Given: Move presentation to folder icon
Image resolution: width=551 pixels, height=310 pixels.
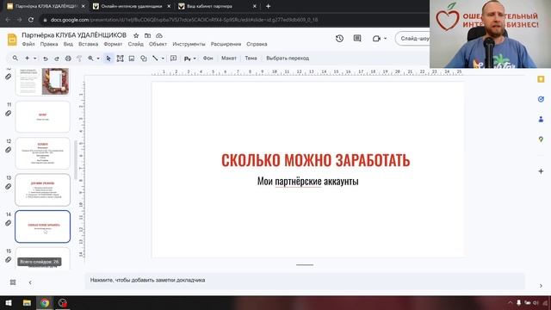Looking at the screenshot, I should point(147,35).
